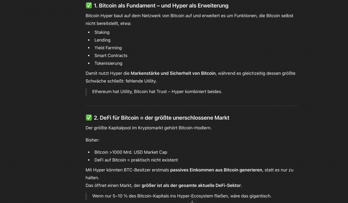This screenshot has height=203, width=348.
Task: Click the 'Staking' bullet item
Action: click(102, 33)
